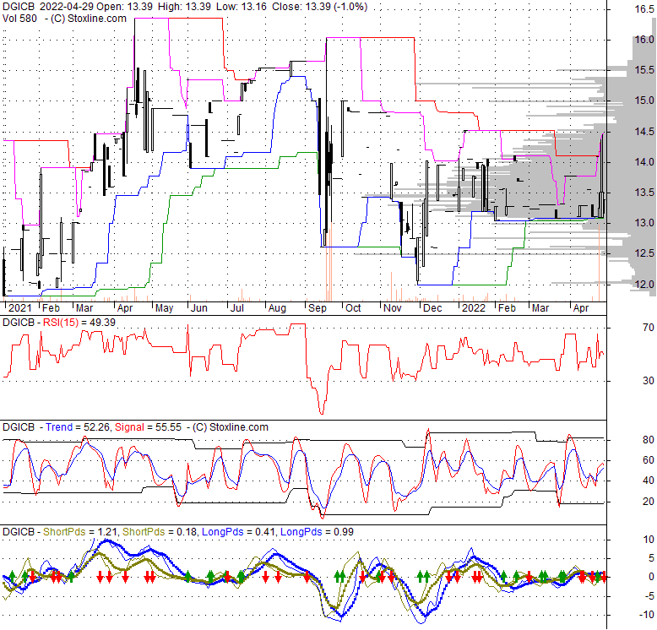Click the 'Aug' month label on the axis
Image resolution: width=657 pixels, height=630 pixels.
[x=277, y=309]
